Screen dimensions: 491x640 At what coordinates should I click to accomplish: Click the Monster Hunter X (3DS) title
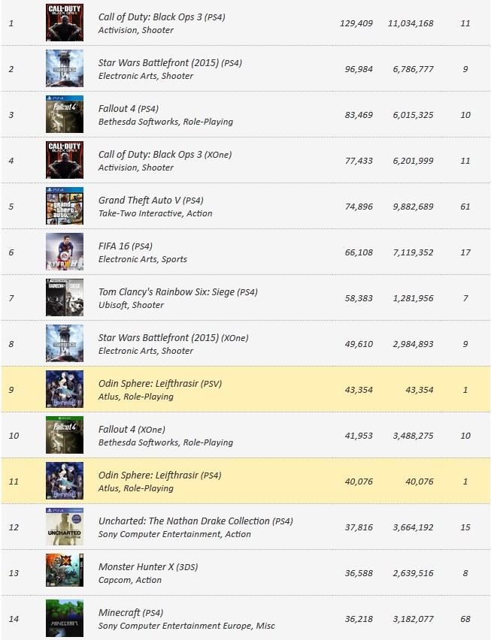[x=148, y=567]
